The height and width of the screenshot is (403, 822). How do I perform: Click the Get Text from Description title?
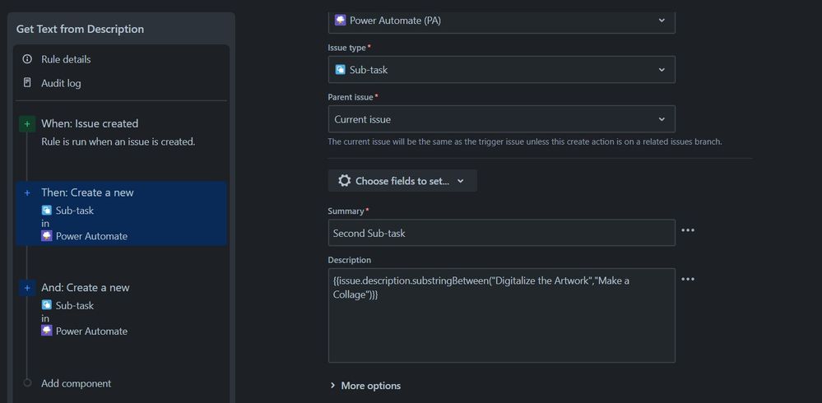coord(80,29)
